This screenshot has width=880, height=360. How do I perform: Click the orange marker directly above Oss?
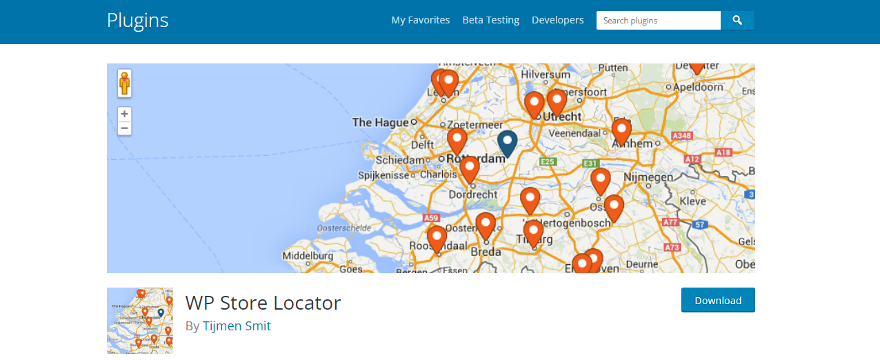click(x=601, y=182)
